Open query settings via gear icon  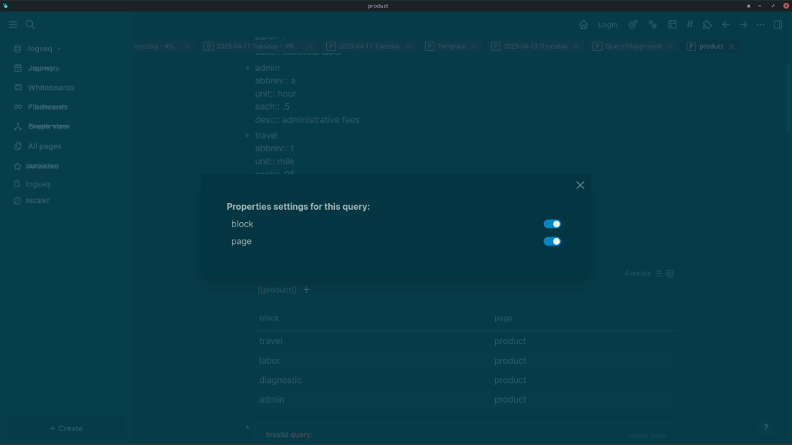coord(670,273)
